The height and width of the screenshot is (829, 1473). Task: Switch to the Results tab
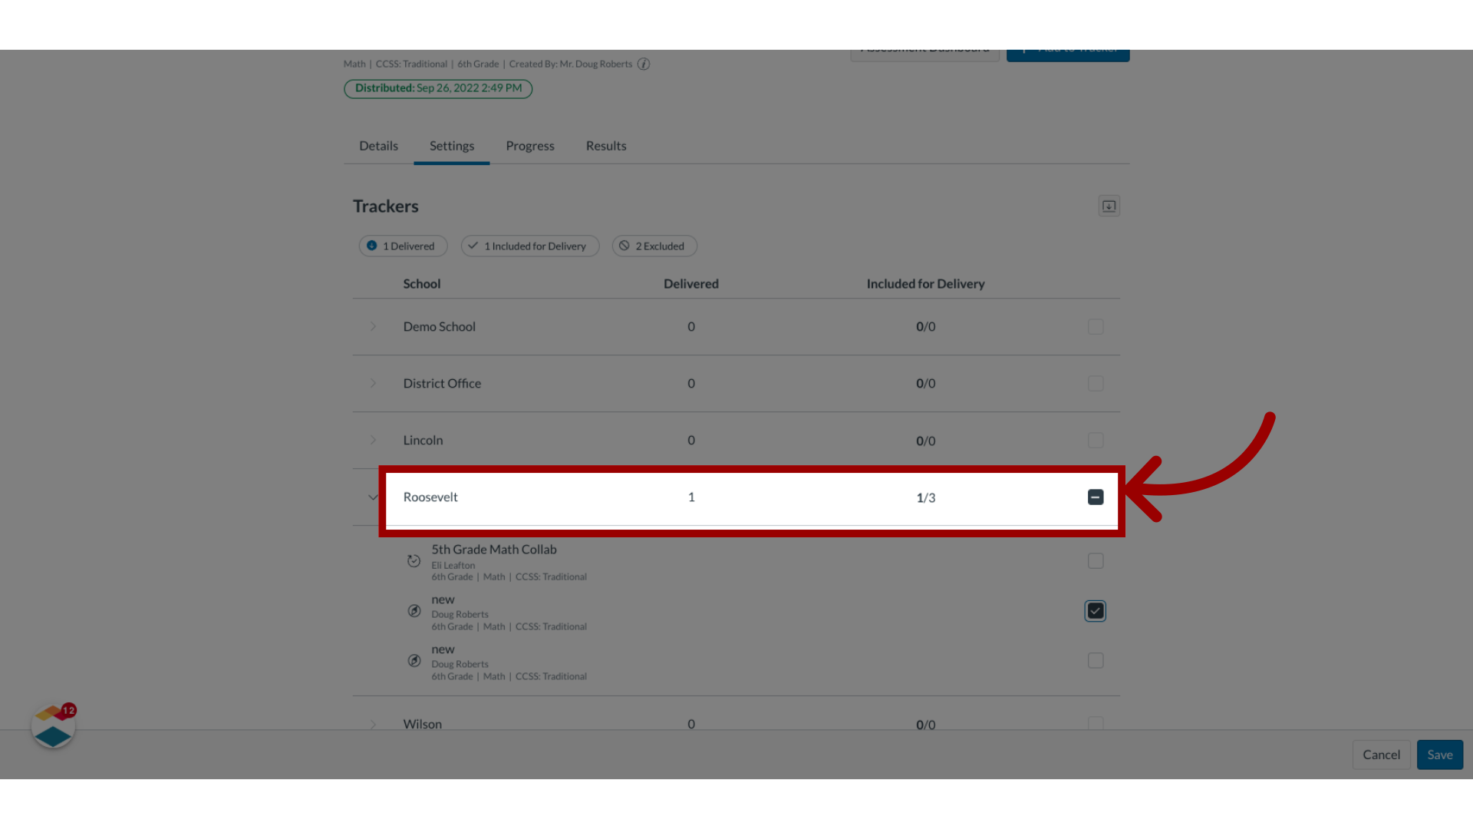point(606,145)
